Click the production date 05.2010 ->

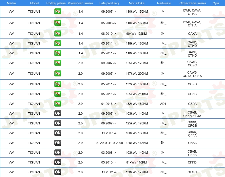pos(109,162)
